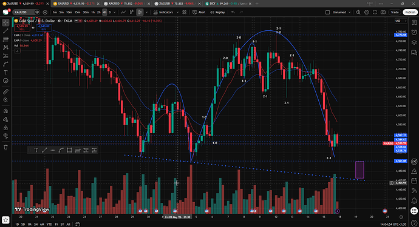The image size is (419, 227).
Task: Click the Publish button
Action: (410, 12)
